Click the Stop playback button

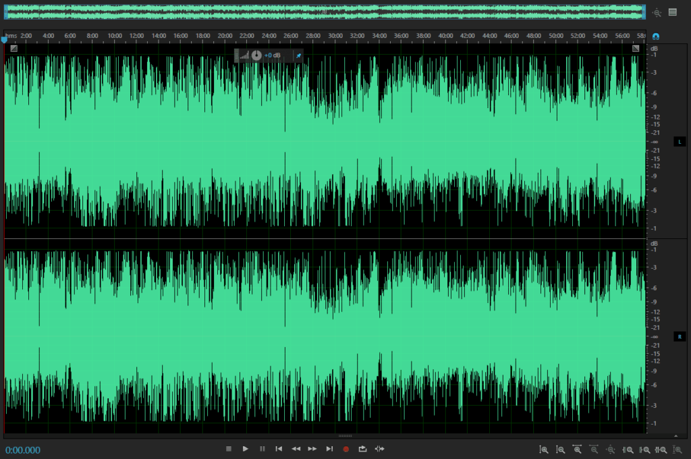[x=229, y=449]
